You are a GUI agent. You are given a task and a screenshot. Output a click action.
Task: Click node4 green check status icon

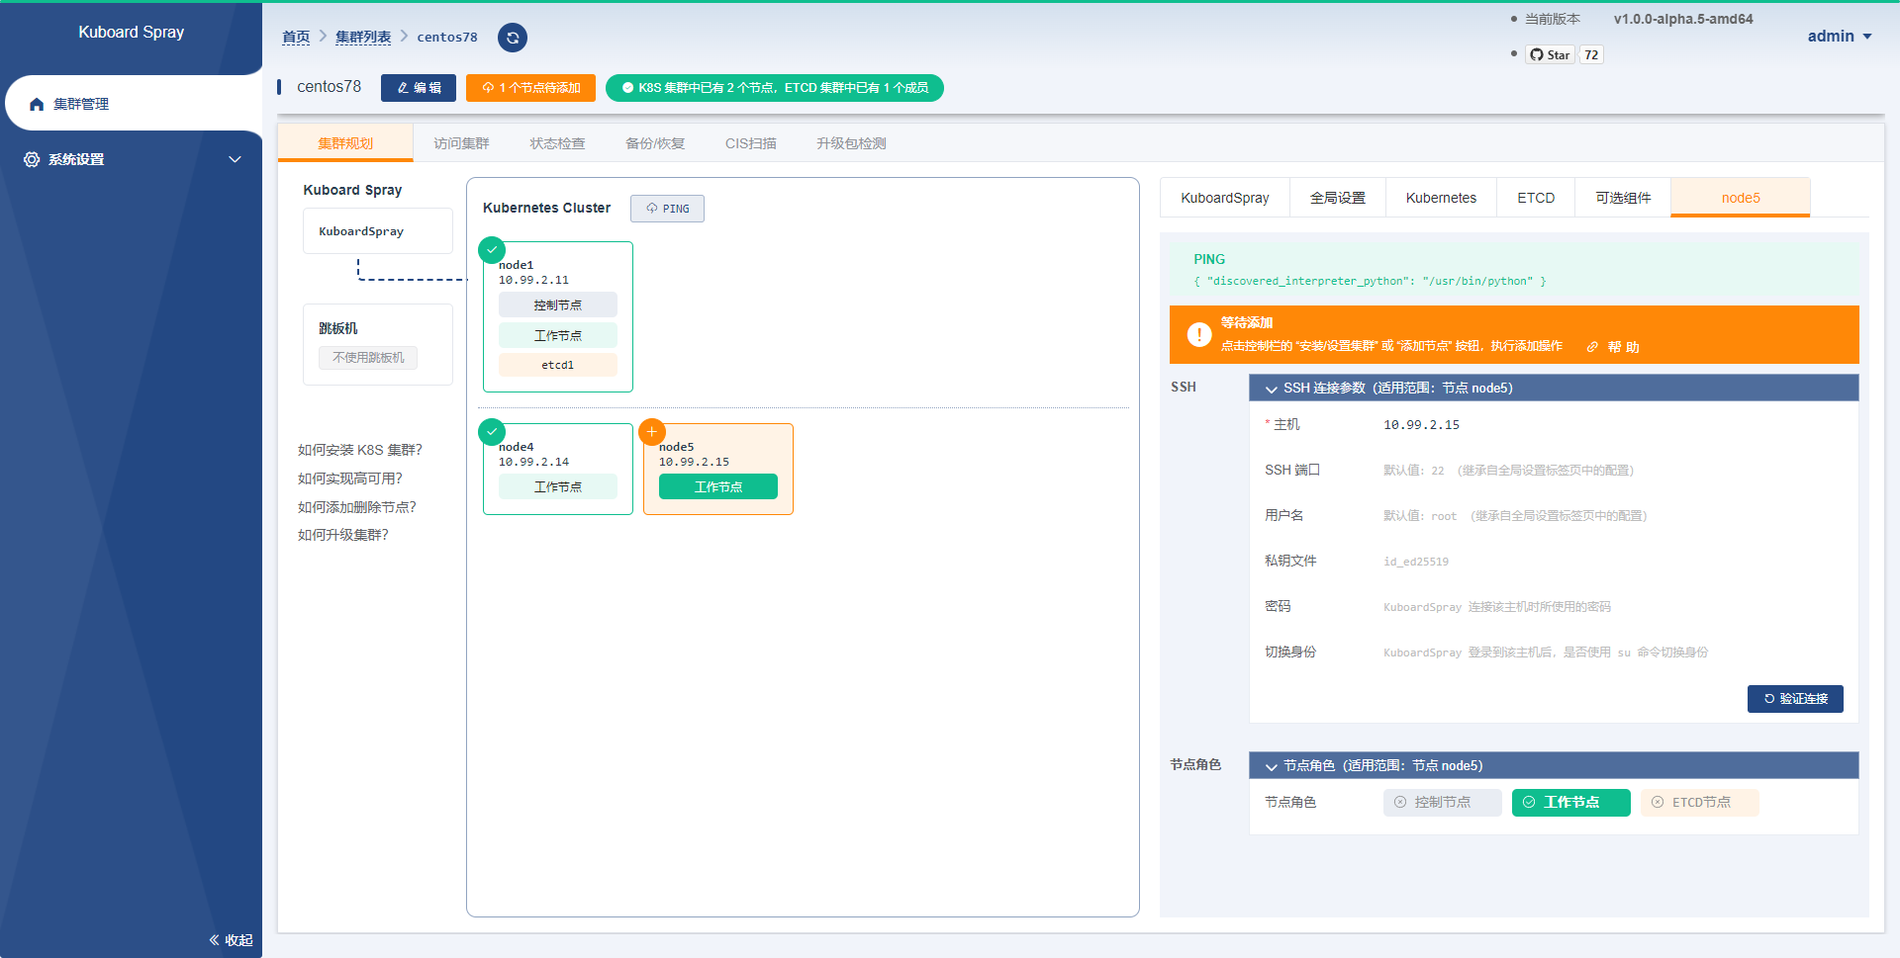click(492, 432)
